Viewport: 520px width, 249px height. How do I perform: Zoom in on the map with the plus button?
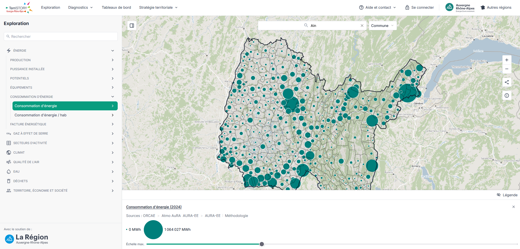507,60
